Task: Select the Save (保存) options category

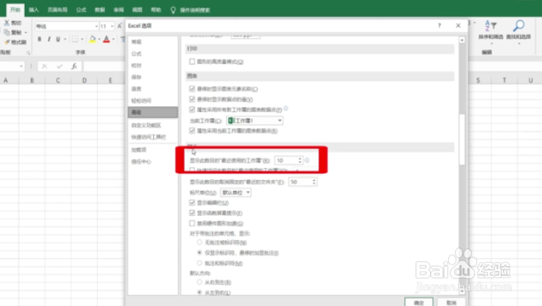Action: [153, 77]
